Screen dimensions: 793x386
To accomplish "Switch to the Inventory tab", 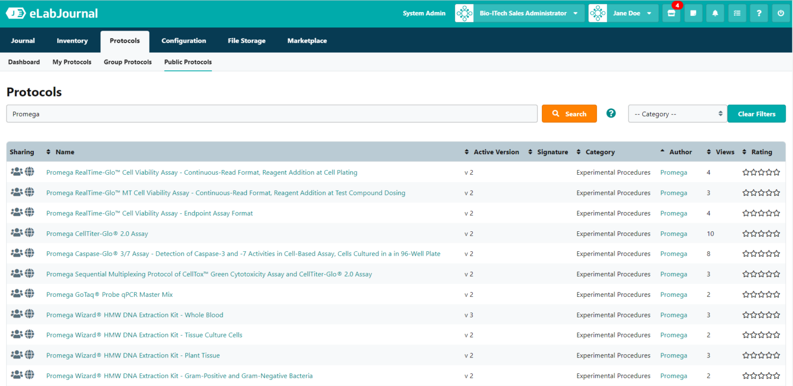I will point(72,41).
